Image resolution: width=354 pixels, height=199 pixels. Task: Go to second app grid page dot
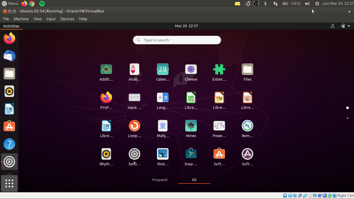click(x=348, y=118)
